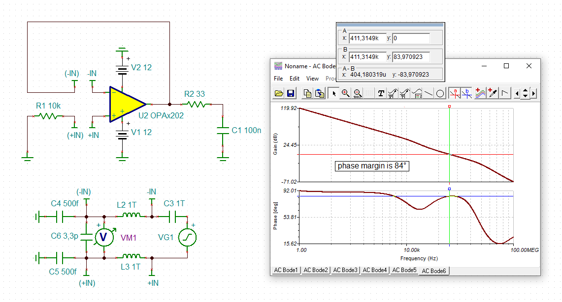Save the diagram using the floppy disk icon
The image size is (562, 302).
tap(291, 94)
